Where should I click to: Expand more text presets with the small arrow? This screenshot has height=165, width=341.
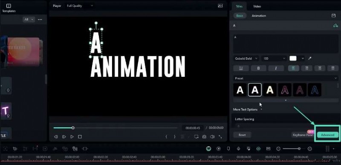click(286, 100)
